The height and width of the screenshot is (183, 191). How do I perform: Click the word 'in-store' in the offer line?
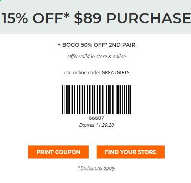click(x=99, y=56)
